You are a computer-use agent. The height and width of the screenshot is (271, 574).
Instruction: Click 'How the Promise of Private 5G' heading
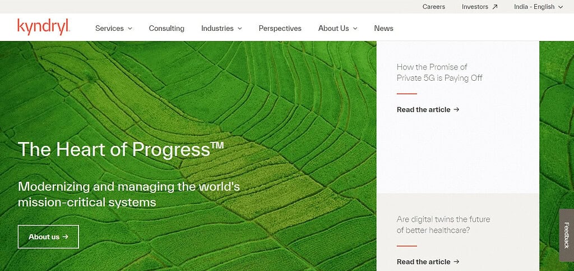click(439, 72)
